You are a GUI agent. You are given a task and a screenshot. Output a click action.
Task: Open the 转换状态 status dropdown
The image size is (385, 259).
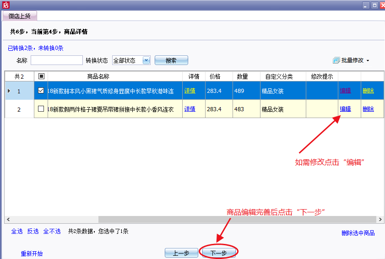click(x=146, y=60)
